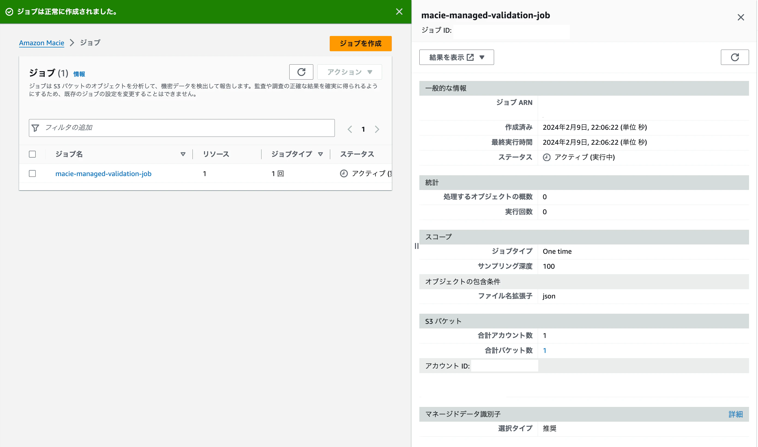Click 詳細 link for managed data identifiers
758x447 pixels.
(735, 414)
